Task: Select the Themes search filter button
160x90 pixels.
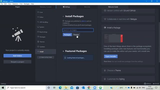Action: (x=76, y=35)
